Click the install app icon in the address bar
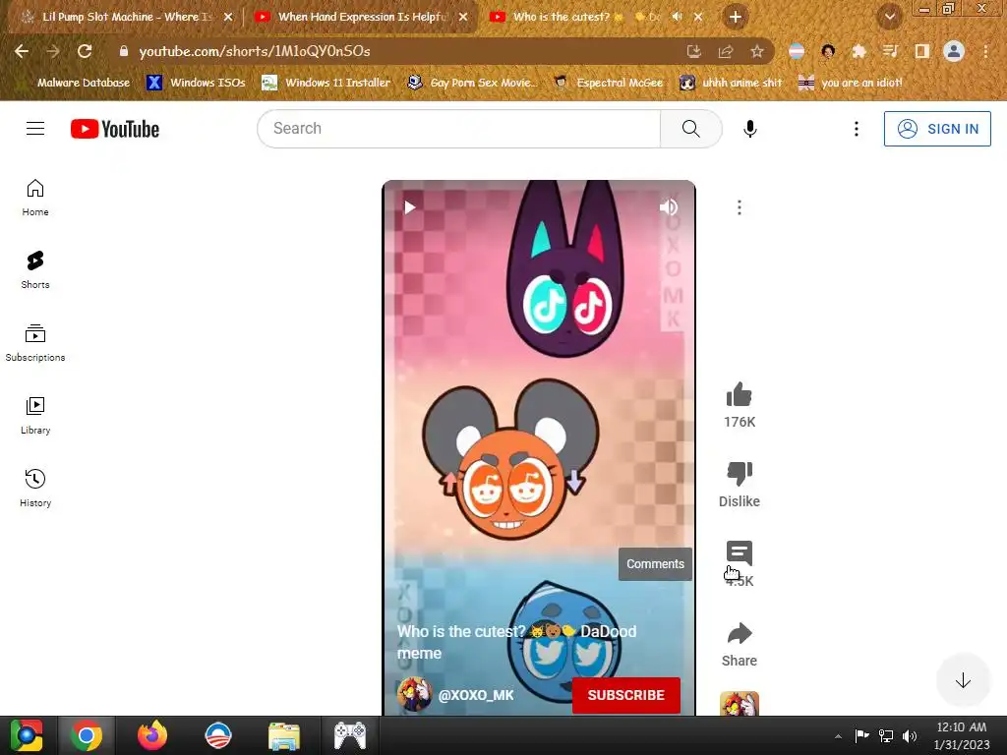The image size is (1007, 755). pyautogui.click(x=693, y=51)
